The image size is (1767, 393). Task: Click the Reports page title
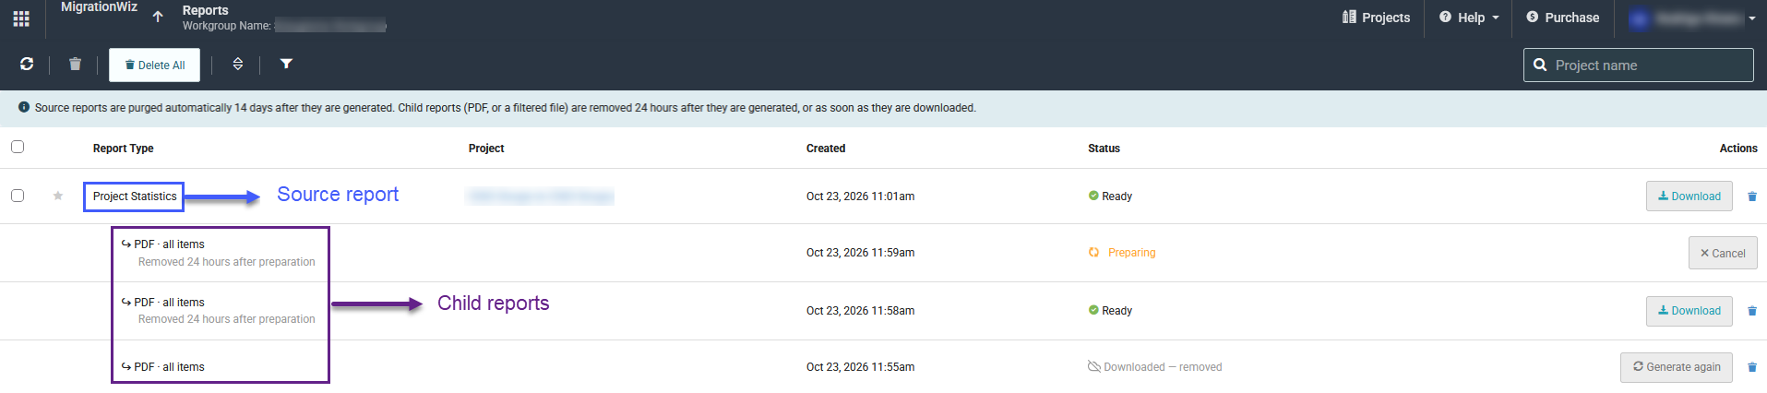(205, 10)
